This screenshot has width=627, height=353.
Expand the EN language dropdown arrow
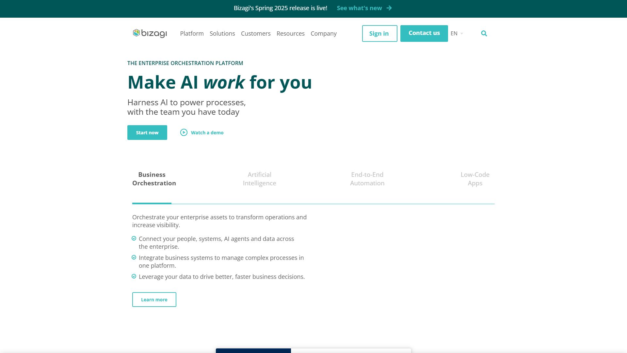coord(462,34)
